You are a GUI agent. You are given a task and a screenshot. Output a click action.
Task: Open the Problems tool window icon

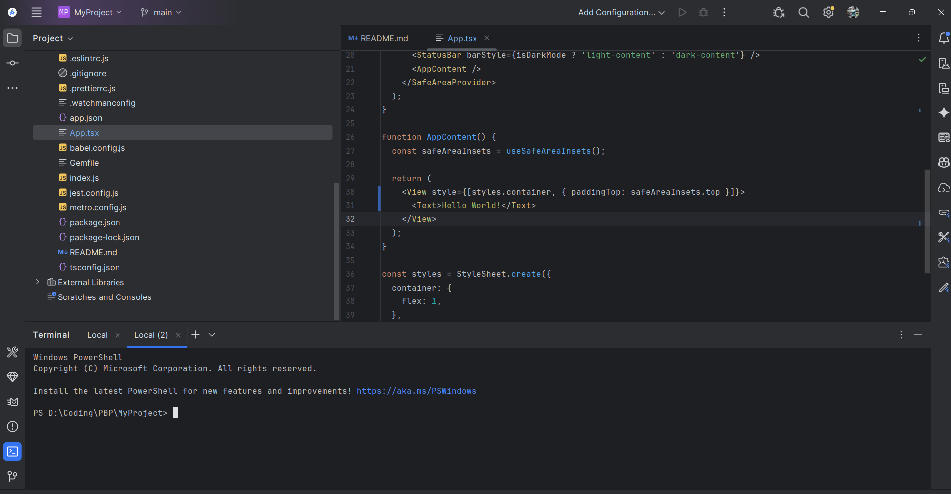point(12,427)
